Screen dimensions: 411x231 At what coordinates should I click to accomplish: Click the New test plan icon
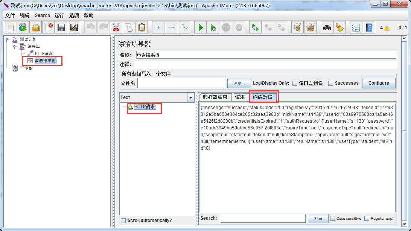pos(10,27)
